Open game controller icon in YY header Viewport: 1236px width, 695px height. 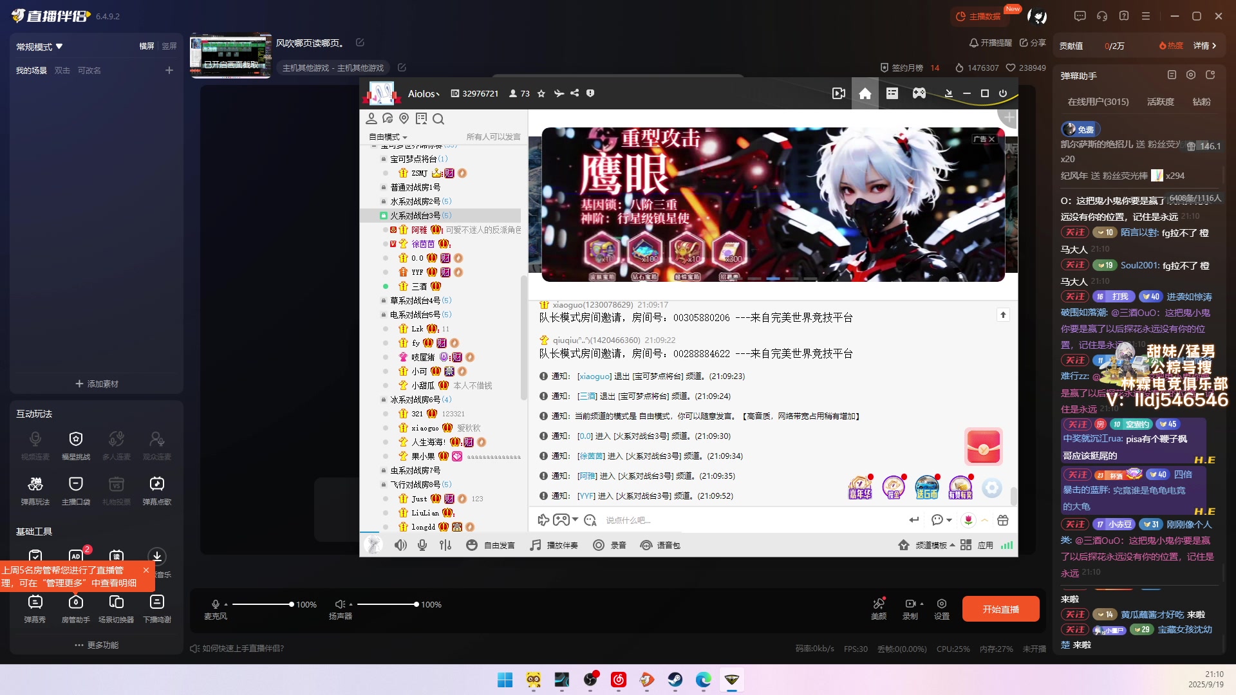tap(919, 93)
